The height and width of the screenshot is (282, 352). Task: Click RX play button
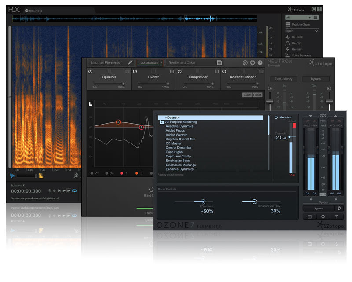point(64,190)
